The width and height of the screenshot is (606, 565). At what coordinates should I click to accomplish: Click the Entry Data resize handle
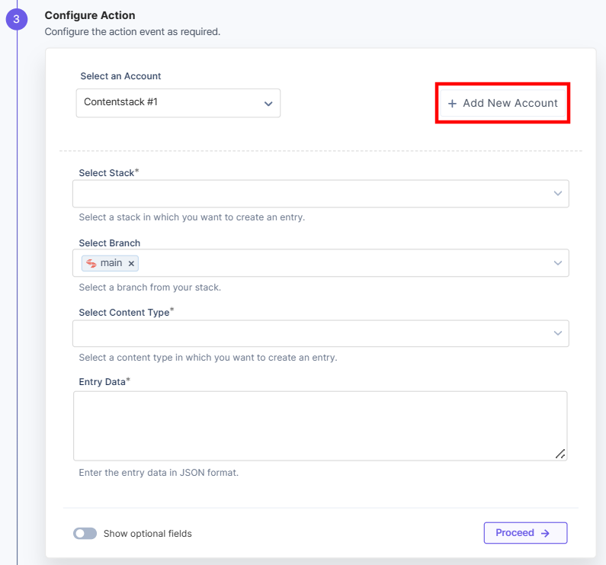(560, 454)
